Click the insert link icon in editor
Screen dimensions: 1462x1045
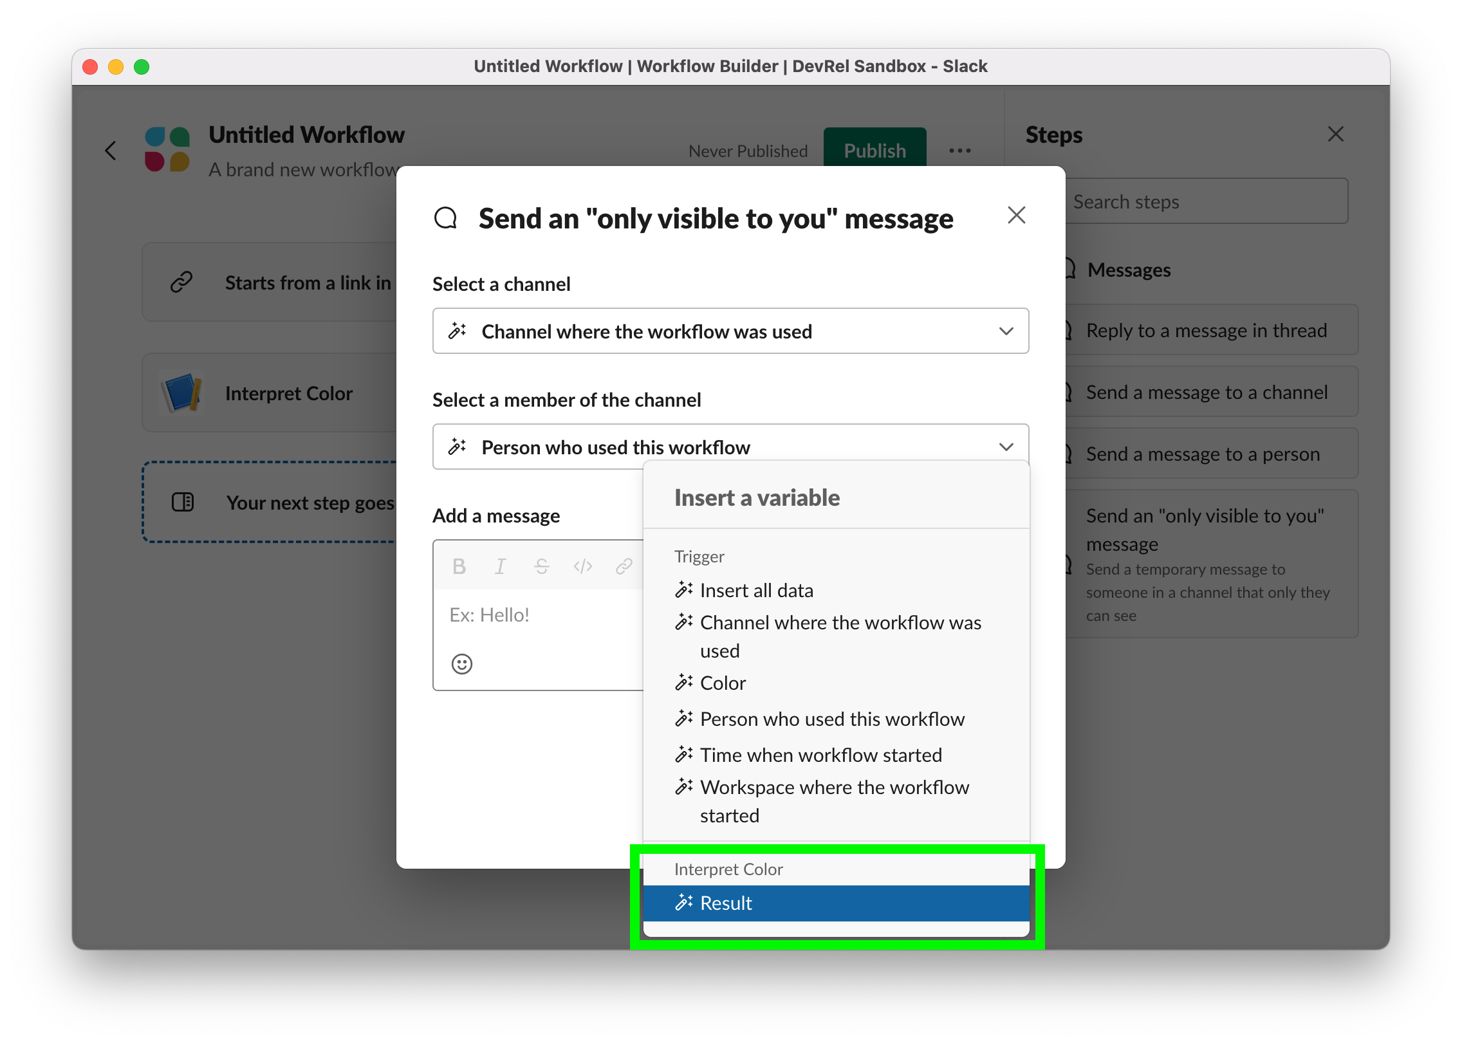624,566
